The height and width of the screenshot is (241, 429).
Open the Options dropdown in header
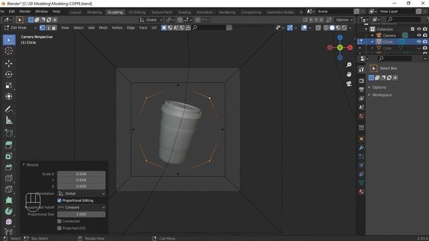344,20
